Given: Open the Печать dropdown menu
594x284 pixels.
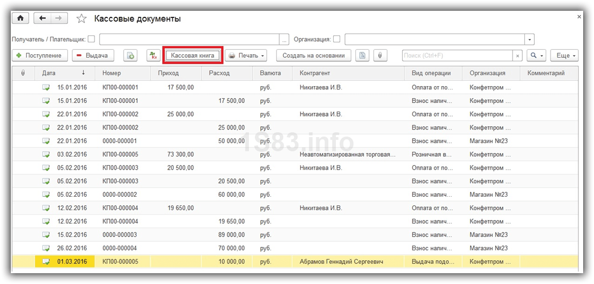Looking at the screenshot, I should (246, 55).
